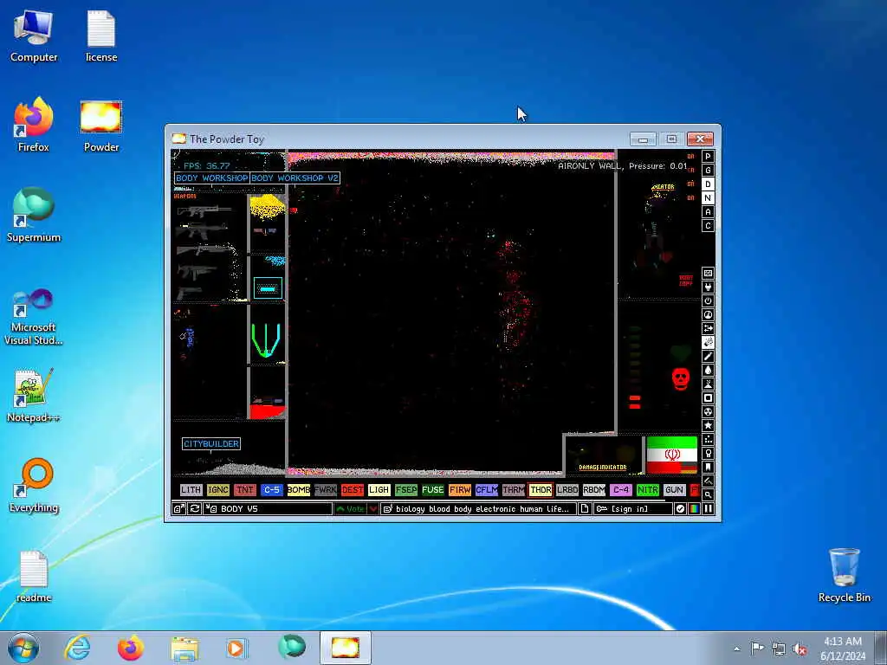Open the save browser icon

coord(178,509)
